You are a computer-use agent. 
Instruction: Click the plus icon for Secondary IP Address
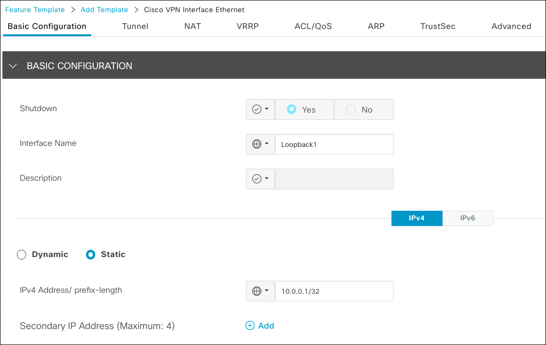pos(250,326)
